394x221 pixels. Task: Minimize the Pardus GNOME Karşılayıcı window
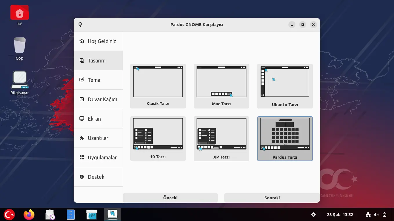[292, 25]
